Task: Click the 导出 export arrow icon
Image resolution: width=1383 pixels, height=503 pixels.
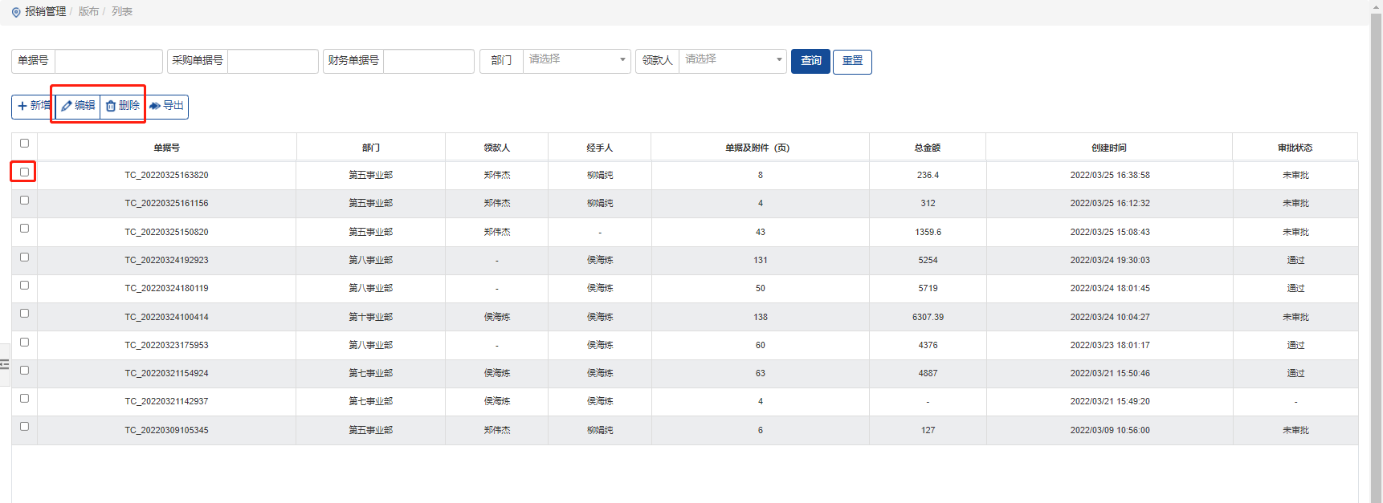Action: click(155, 106)
